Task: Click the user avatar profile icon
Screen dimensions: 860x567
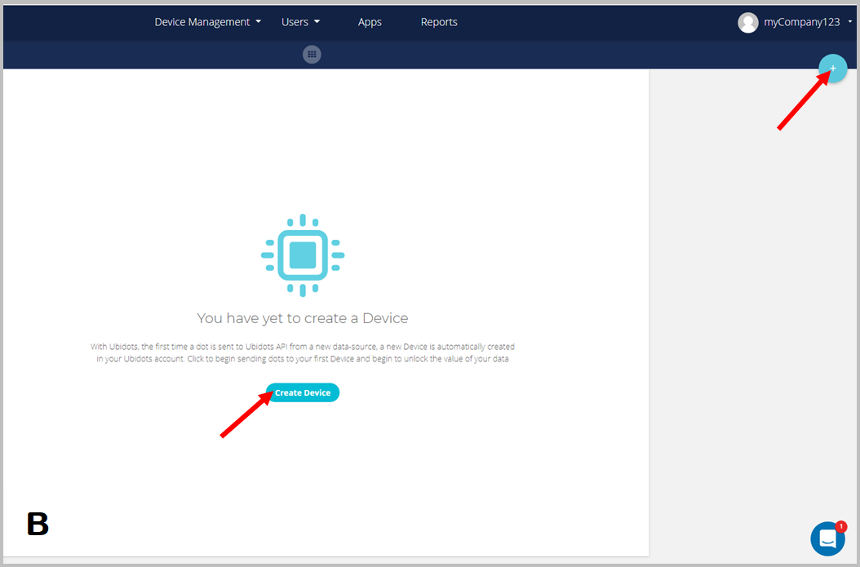Action: pos(748,22)
